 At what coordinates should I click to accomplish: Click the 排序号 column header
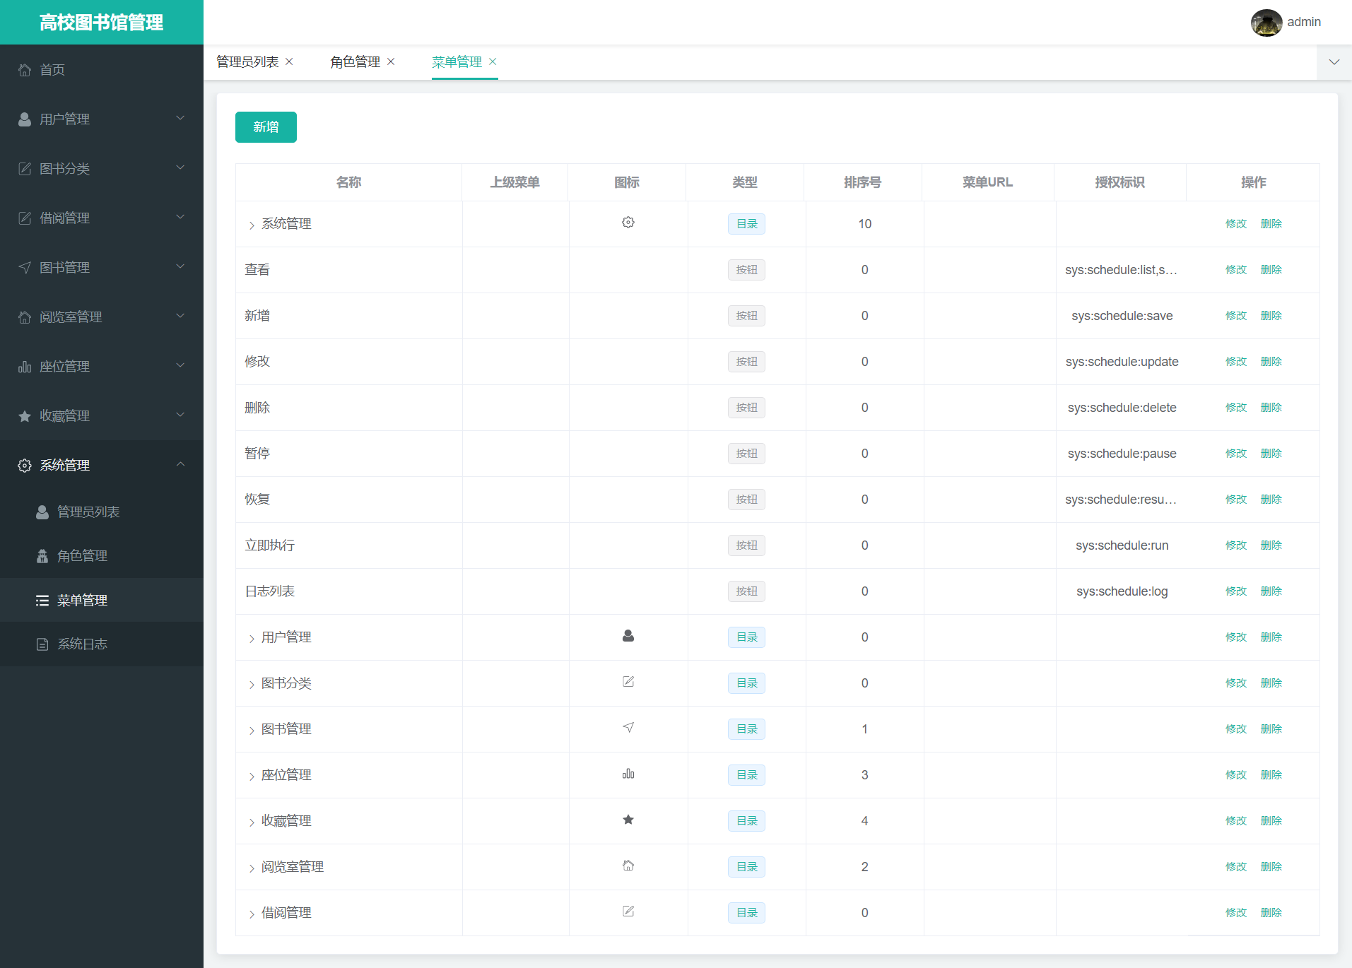click(862, 182)
